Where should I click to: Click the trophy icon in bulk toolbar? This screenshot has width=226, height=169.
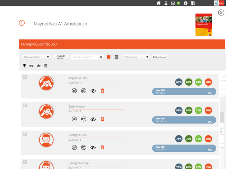(24, 66)
